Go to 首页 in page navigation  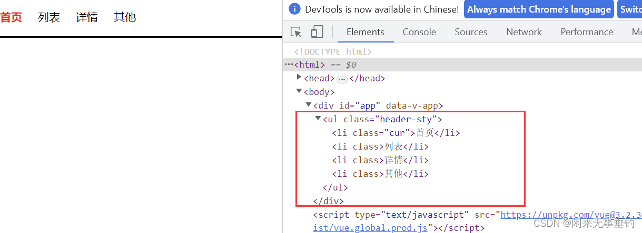[11, 17]
